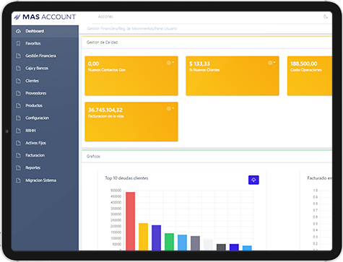Click the document icon beside RRHH
The width and height of the screenshot is (343, 262).
coord(18,131)
